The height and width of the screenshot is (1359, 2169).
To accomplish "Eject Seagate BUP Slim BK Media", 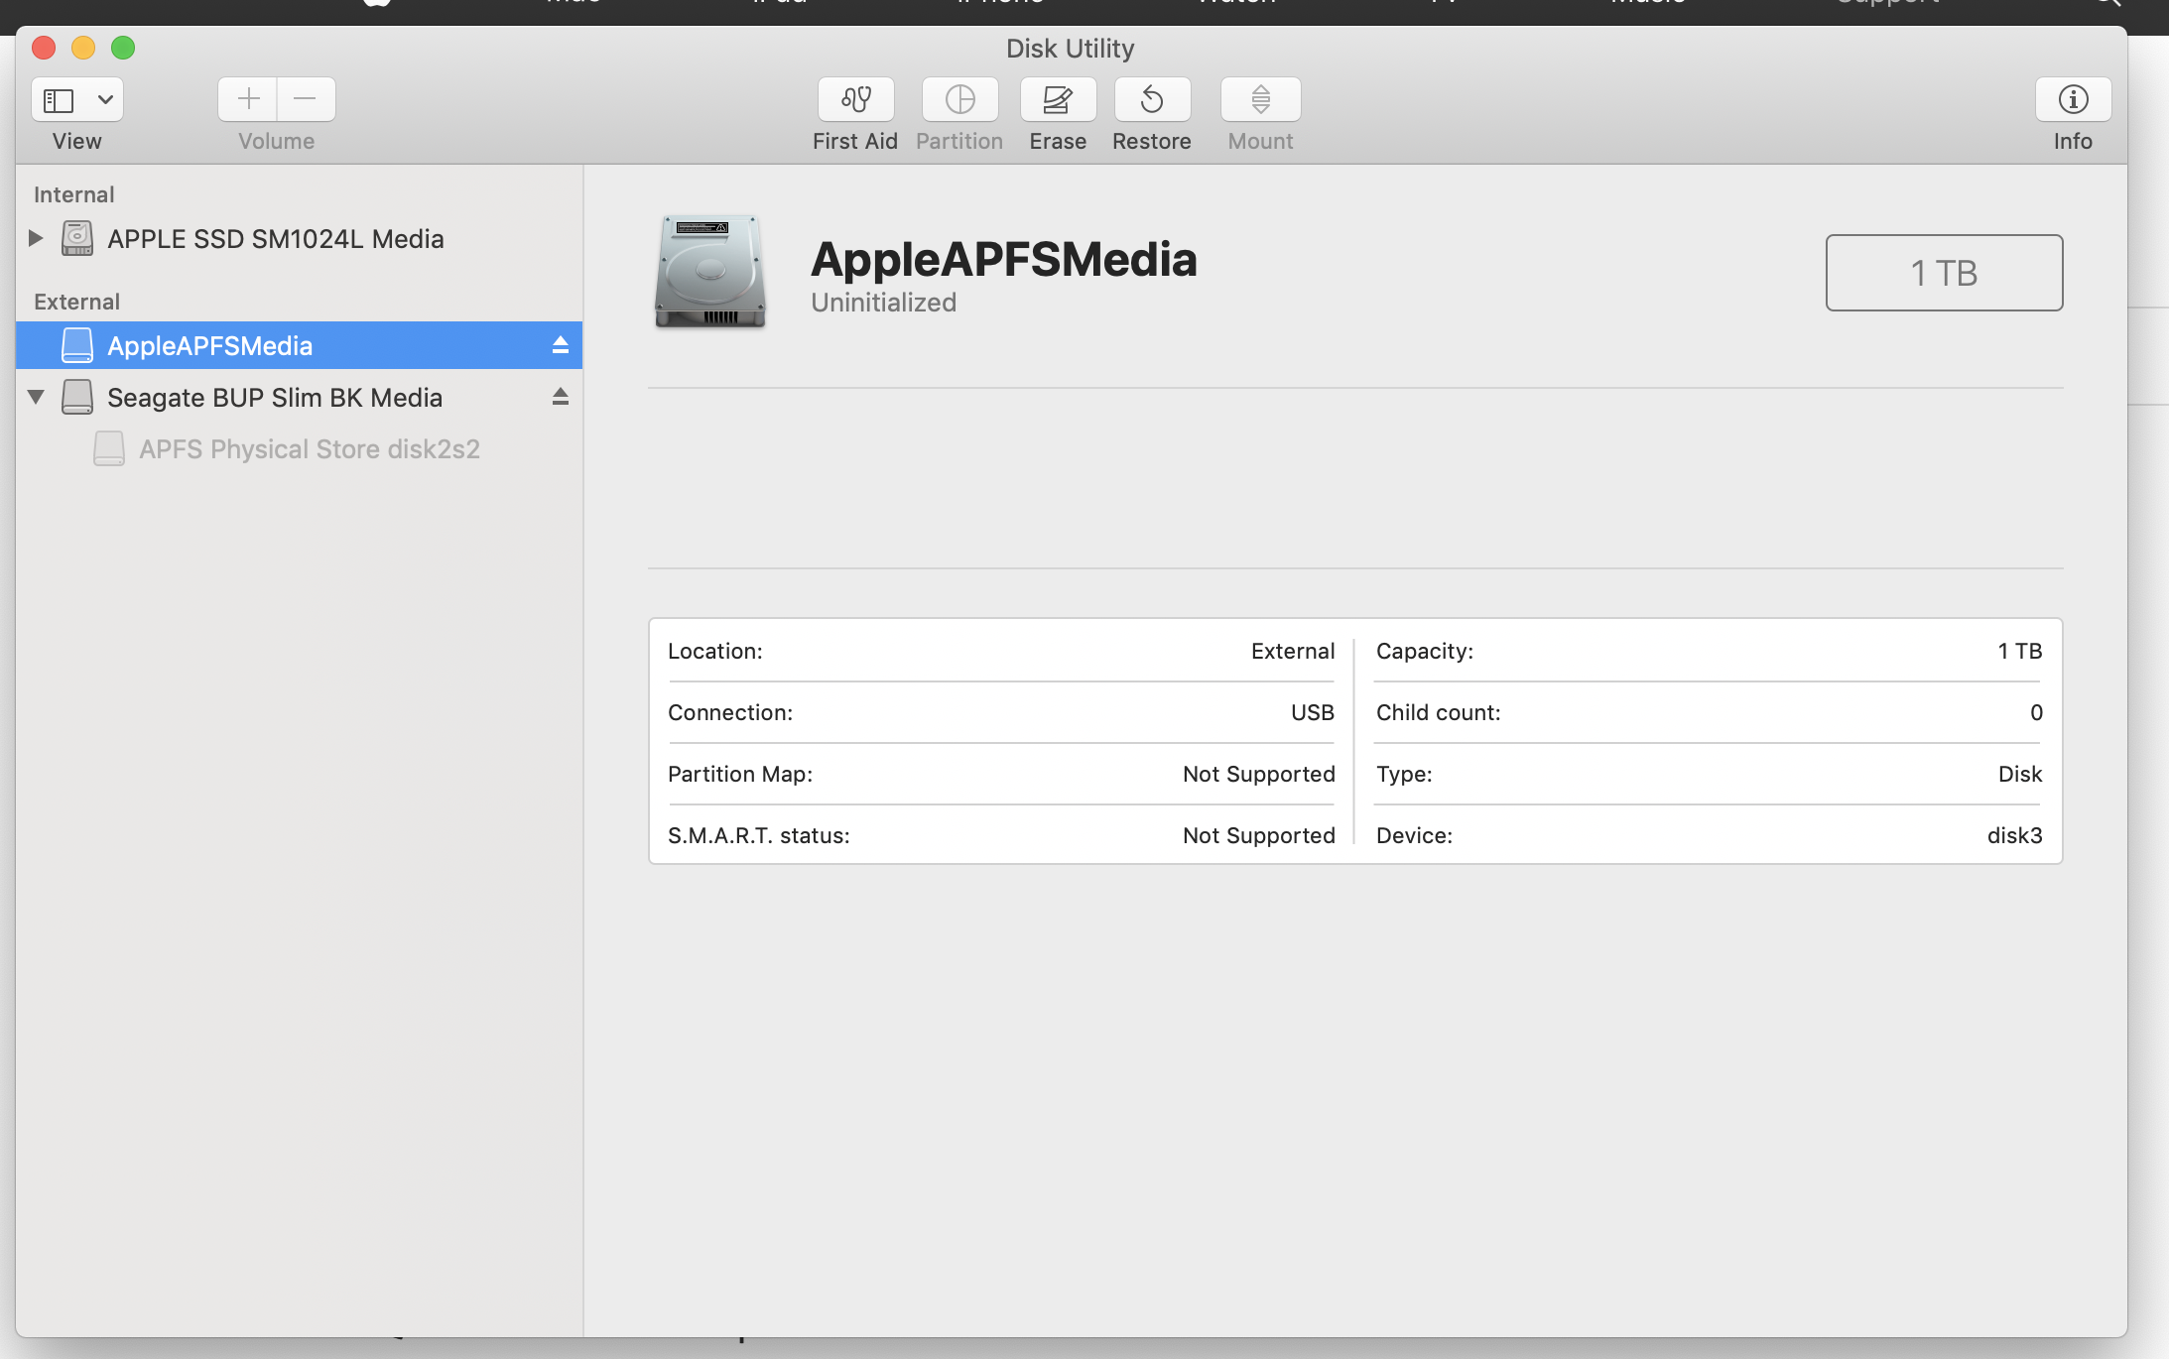I will 560,397.
